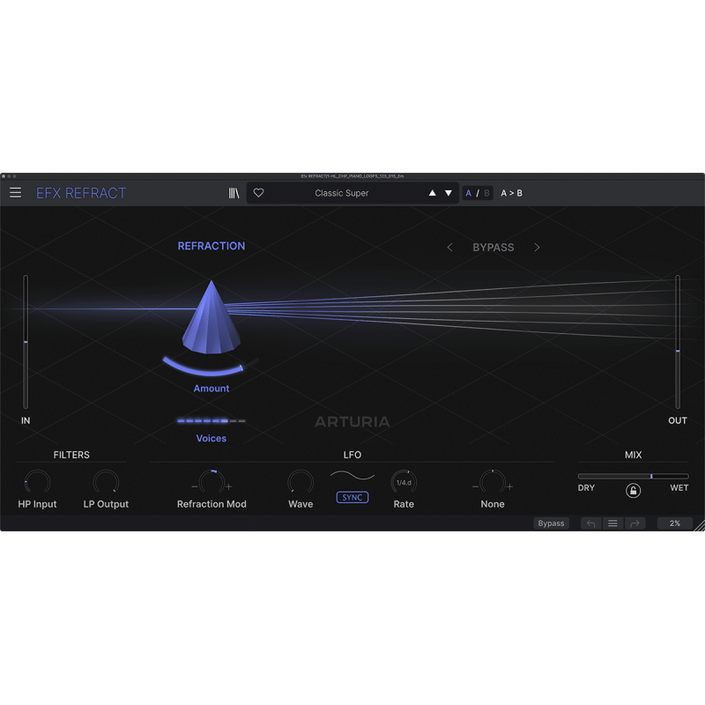705x705 pixels.
Task: Open the None LFO destination label
Action: click(493, 504)
